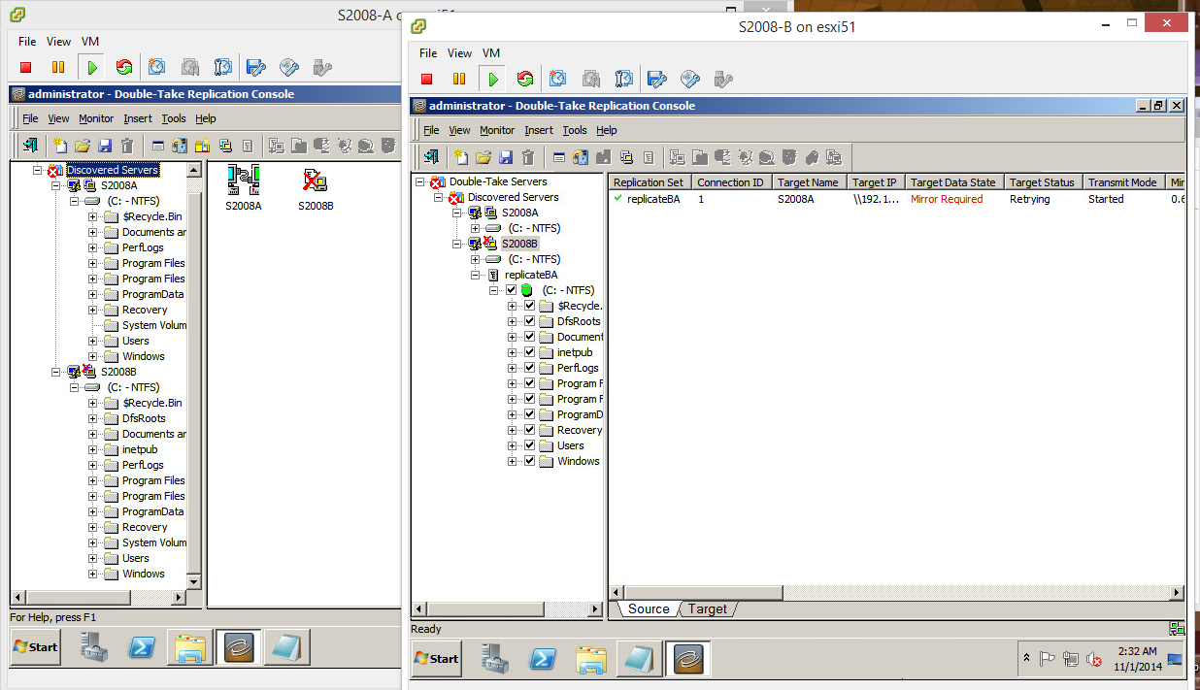1200x690 pixels.
Task: Uncheck the Recovery folder checkbox in S2008-B
Action: (529, 430)
